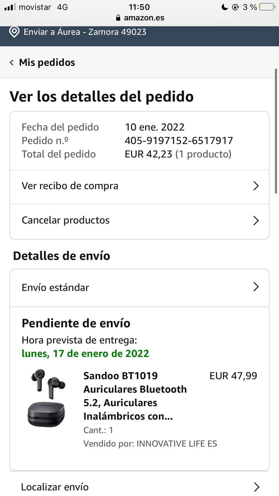Expand Envío estándar chevron

pos(256,287)
